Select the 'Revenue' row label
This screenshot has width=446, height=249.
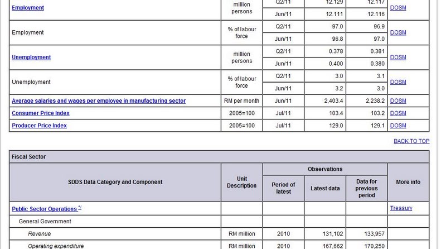pyautogui.click(x=39, y=234)
